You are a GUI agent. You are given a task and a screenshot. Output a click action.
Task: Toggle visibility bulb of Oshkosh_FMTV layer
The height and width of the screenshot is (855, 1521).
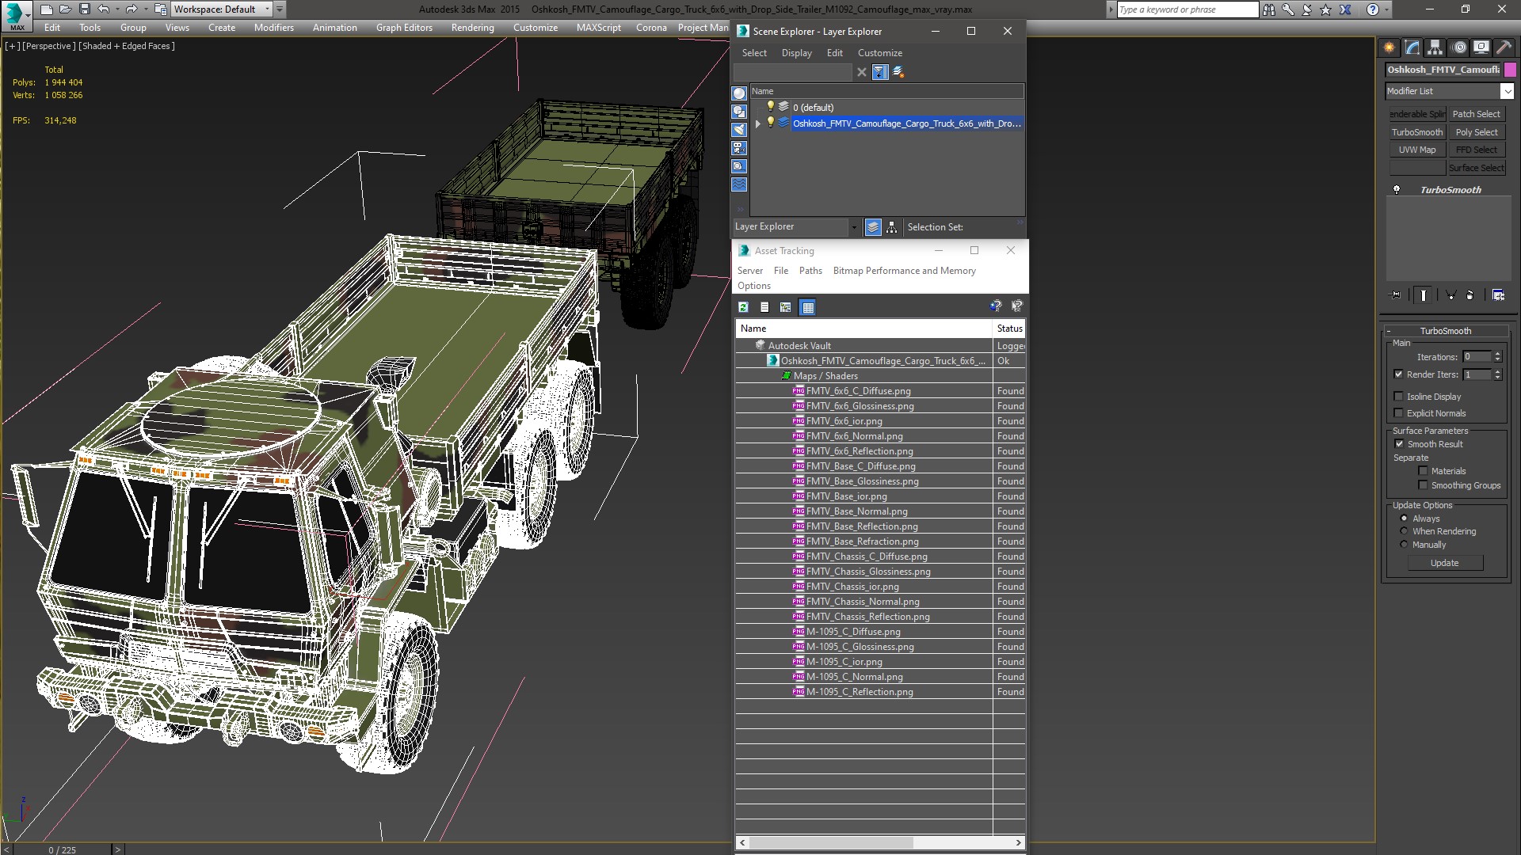point(770,123)
